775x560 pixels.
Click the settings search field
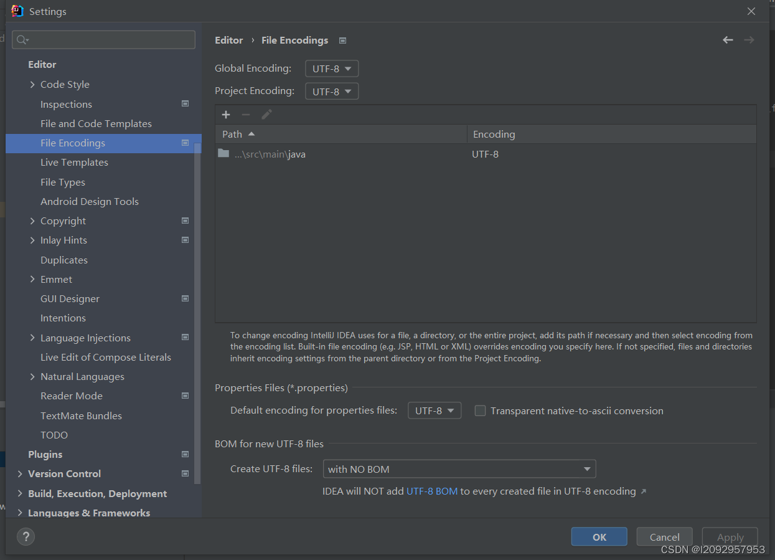pyautogui.click(x=103, y=40)
